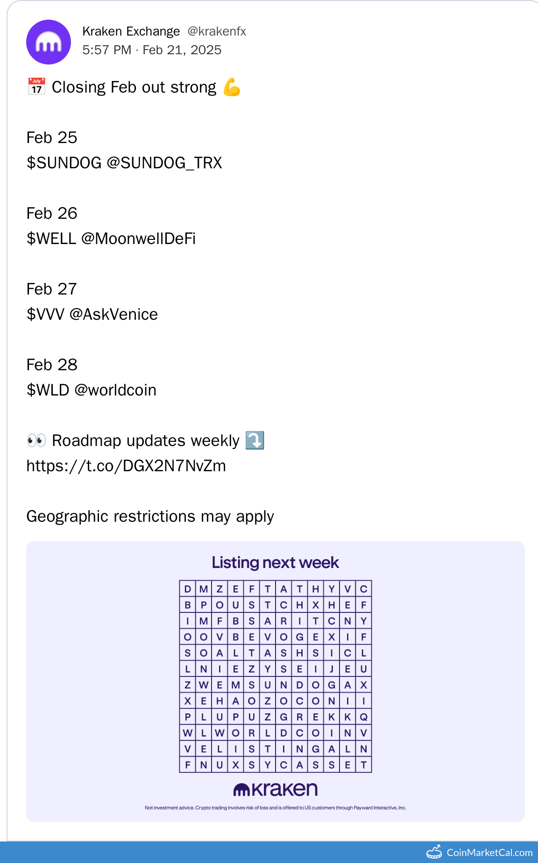The height and width of the screenshot is (863, 538).
Task: Open the $SUNDOG cashtag
Action: pyautogui.click(x=64, y=163)
